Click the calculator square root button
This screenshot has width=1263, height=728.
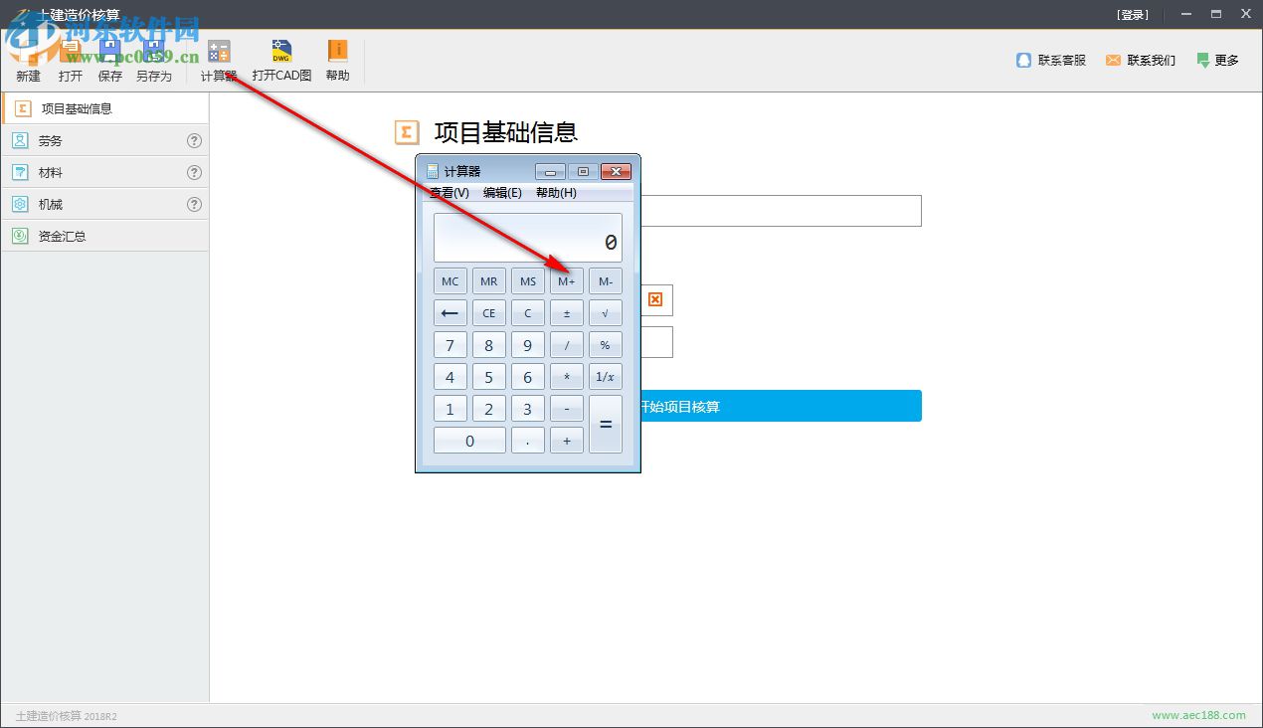[x=606, y=313]
